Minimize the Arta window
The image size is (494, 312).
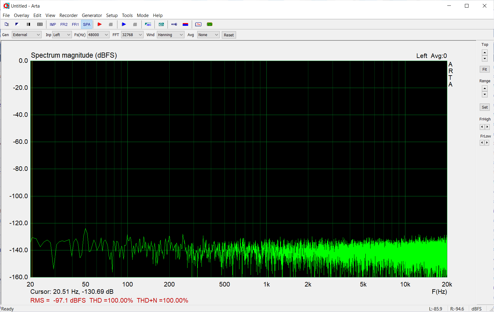449,6
